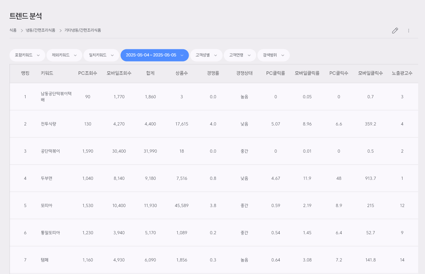
Task: Select keyword 템페
Action: 45,260
